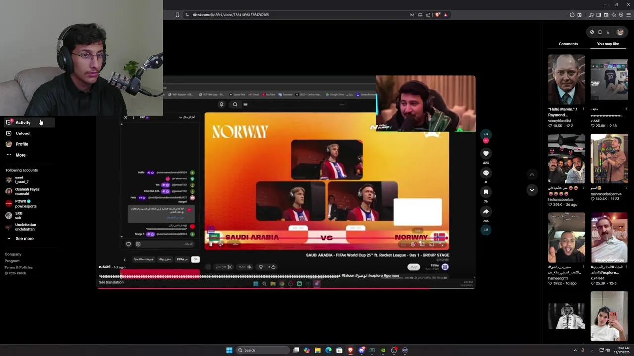Play hameedgrr1 recommended video thumbnail
The width and height of the screenshot is (634, 356).
(x=567, y=237)
